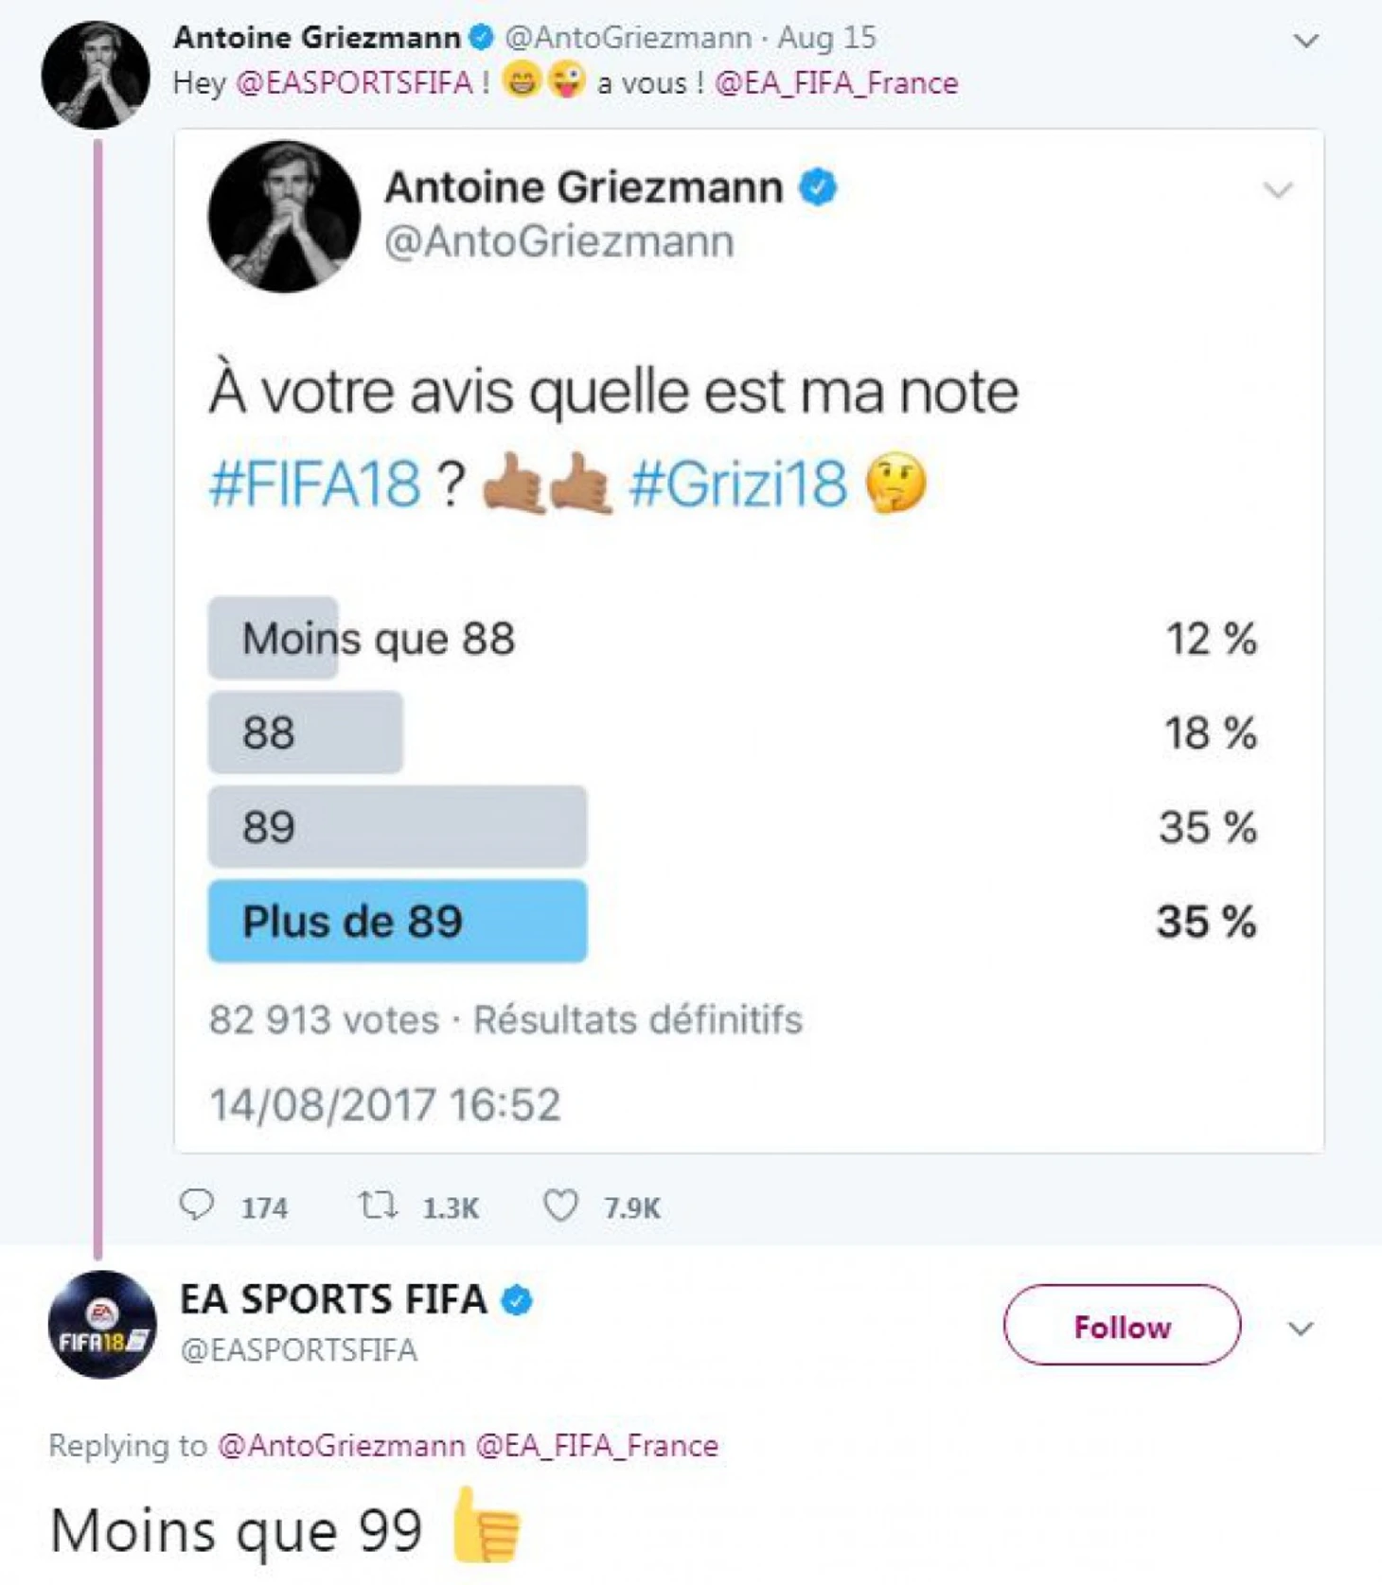Open the large avatar in quoted tweet

(284, 216)
